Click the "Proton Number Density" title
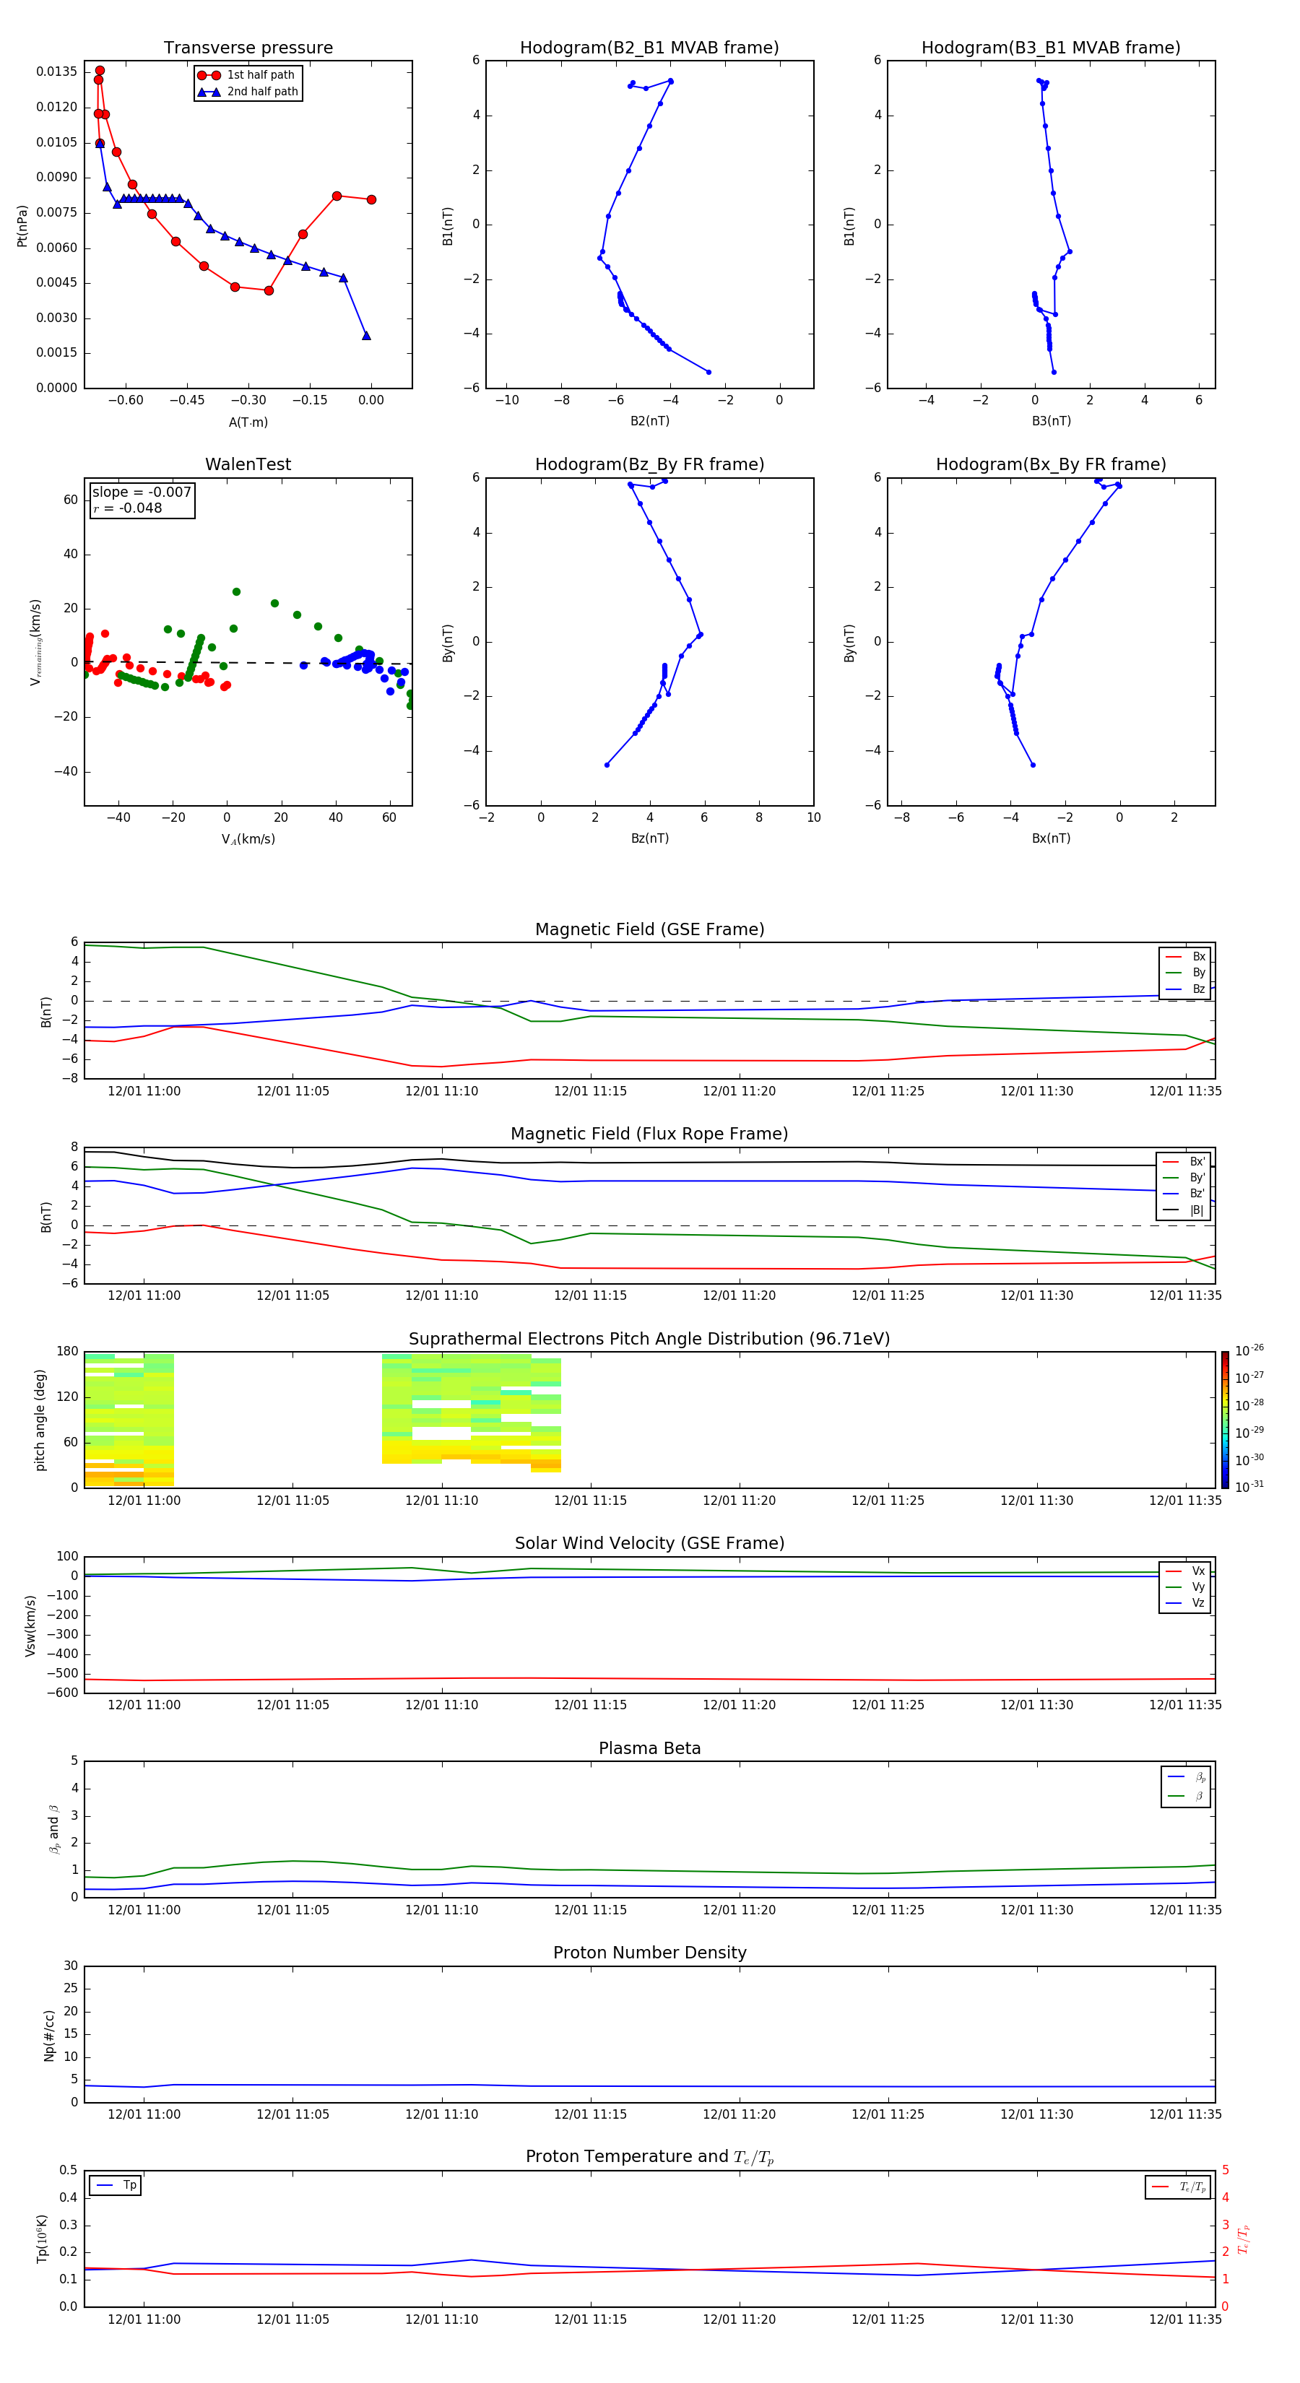The image size is (1300, 2383). [x=649, y=1953]
